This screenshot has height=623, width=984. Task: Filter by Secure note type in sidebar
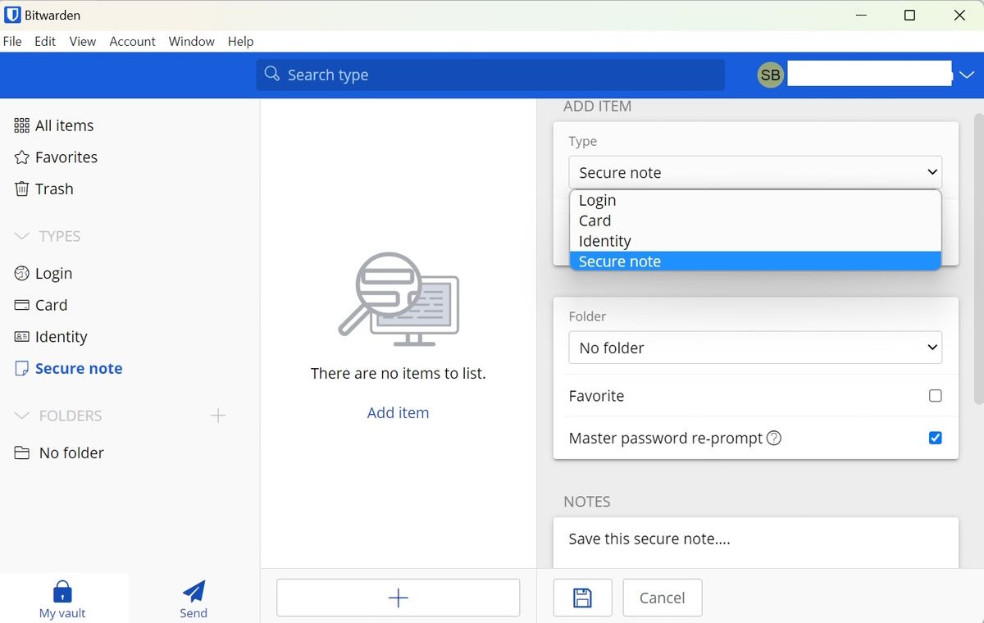coord(79,368)
